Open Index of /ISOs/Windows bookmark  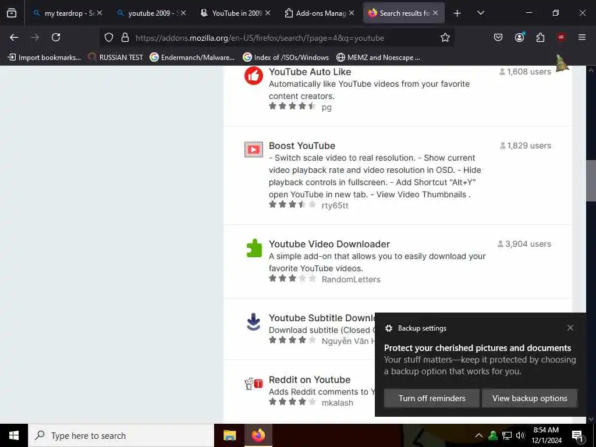285,58
